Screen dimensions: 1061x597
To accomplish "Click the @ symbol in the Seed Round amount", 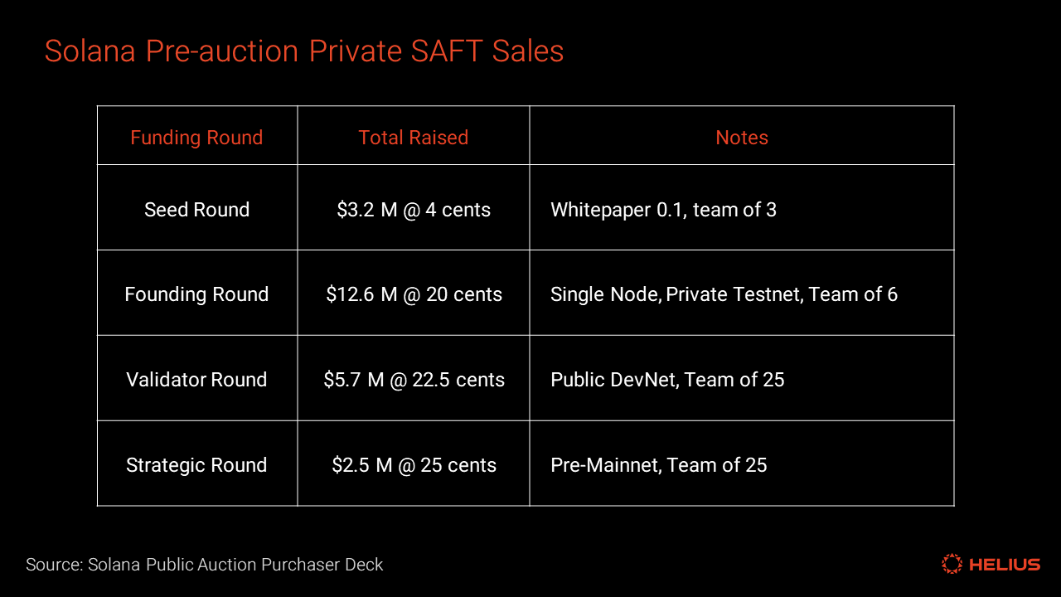I will point(411,211).
